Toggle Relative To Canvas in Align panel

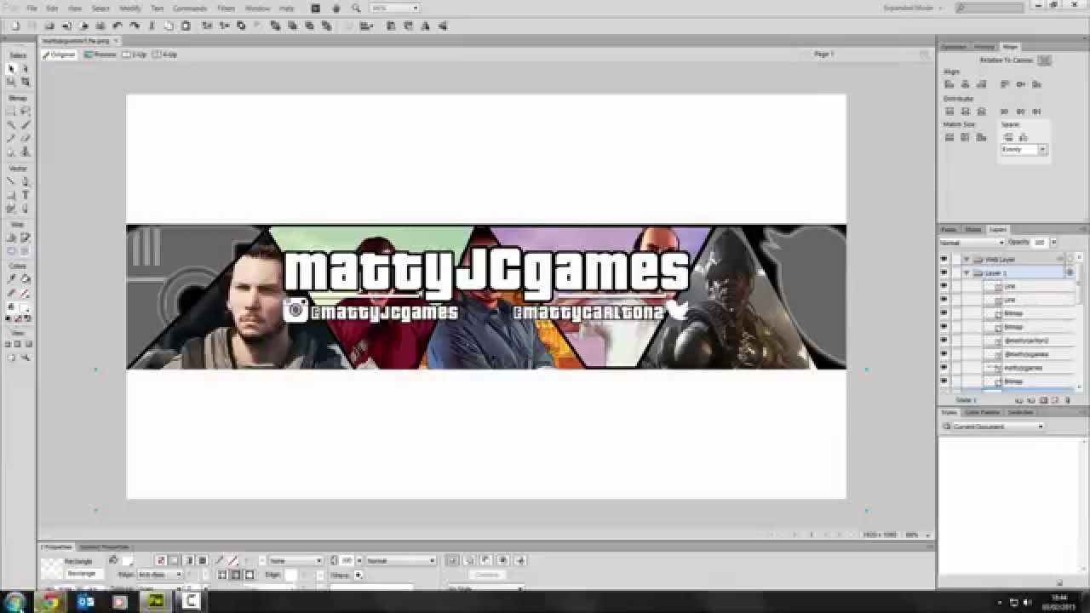(1045, 60)
